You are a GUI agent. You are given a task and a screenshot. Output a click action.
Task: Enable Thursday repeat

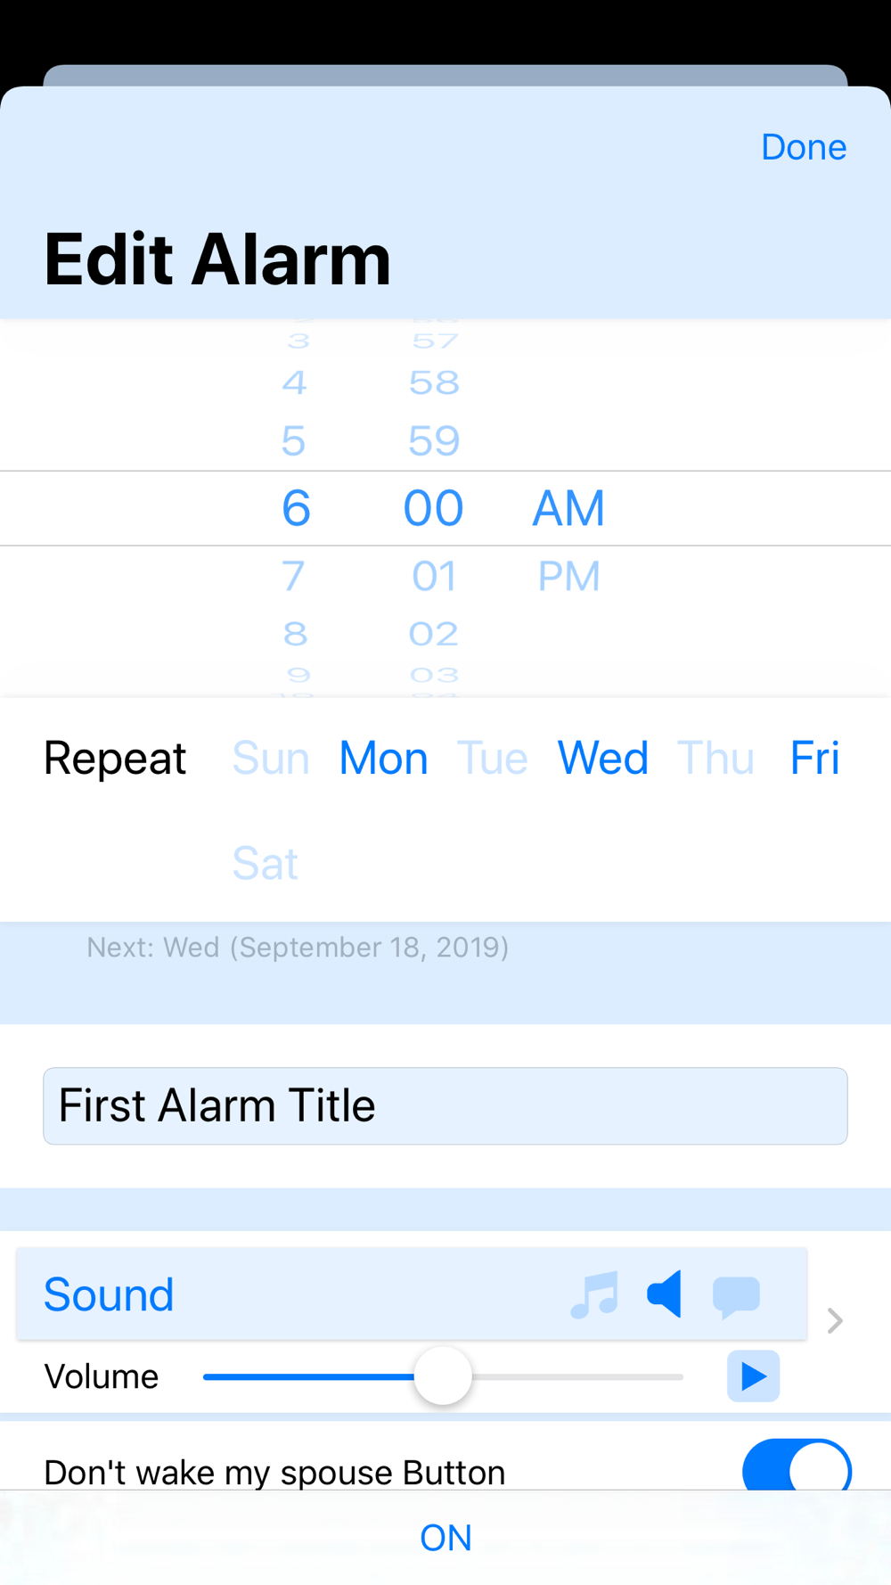715,759
